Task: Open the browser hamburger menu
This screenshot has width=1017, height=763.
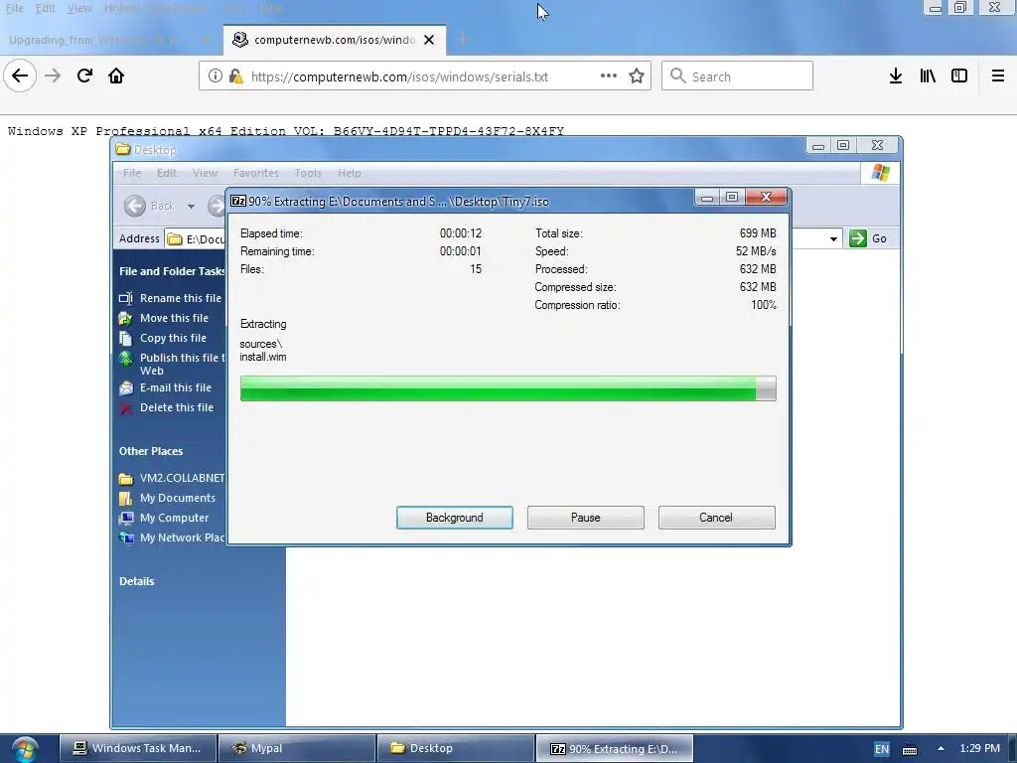Action: point(998,76)
